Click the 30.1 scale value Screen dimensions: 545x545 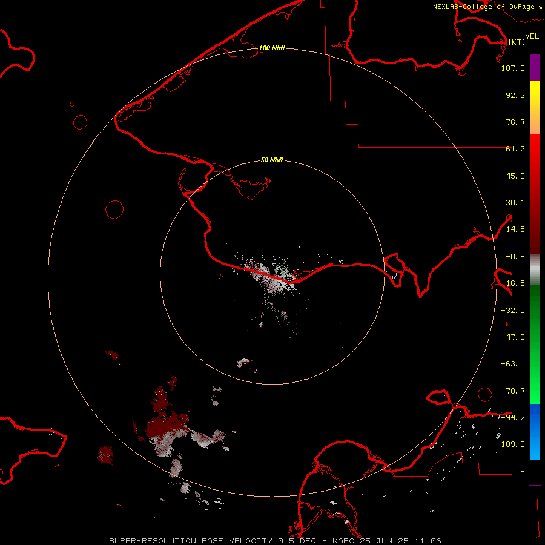tap(515, 203)
